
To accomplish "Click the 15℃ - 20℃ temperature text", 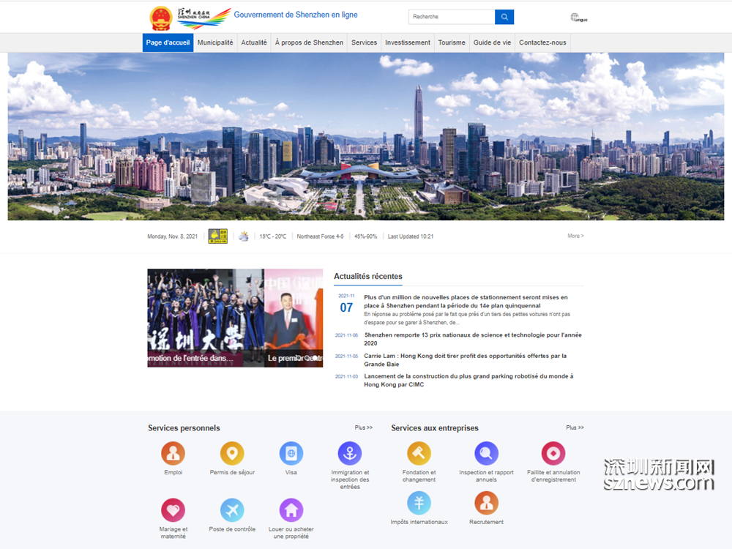I will [x=272, y=236].
